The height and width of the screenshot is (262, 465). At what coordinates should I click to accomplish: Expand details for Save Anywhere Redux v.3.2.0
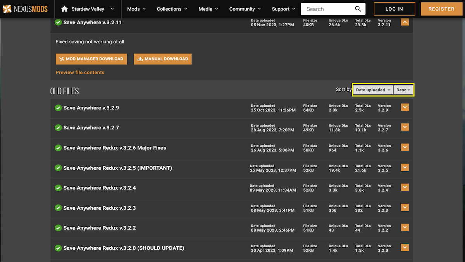(405, 247)
